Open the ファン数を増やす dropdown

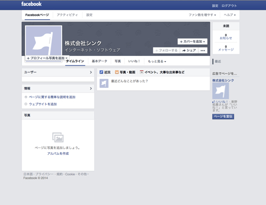[202, 15]
